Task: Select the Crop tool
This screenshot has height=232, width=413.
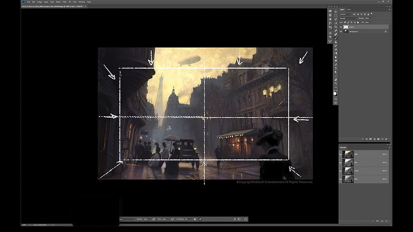Action: 336,27
